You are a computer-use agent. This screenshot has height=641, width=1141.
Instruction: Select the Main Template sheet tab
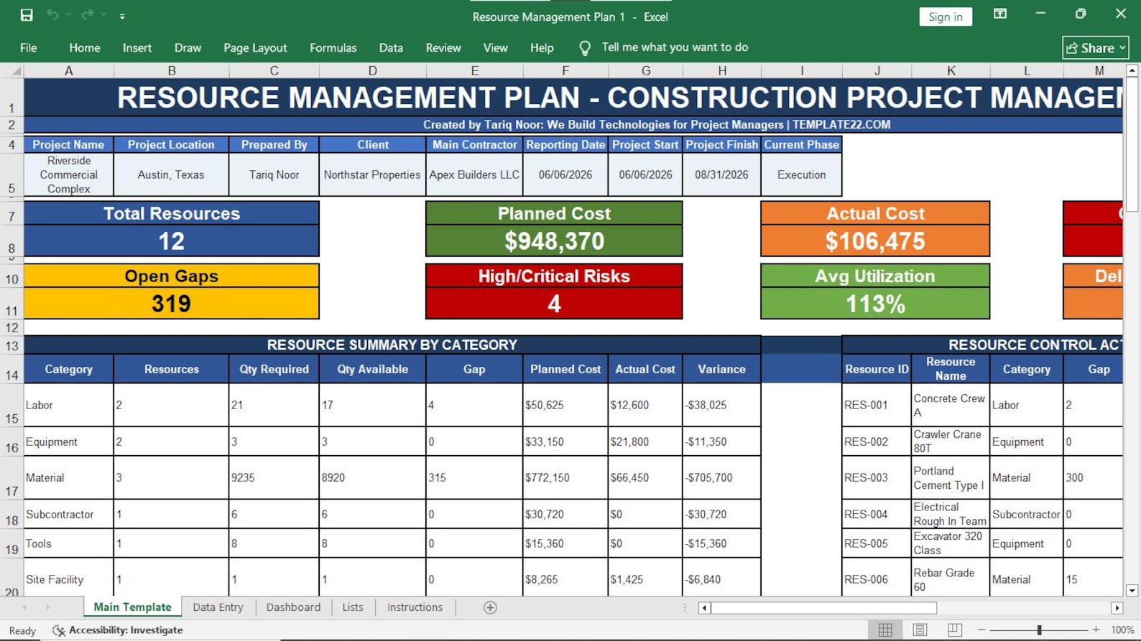point(132,607)
